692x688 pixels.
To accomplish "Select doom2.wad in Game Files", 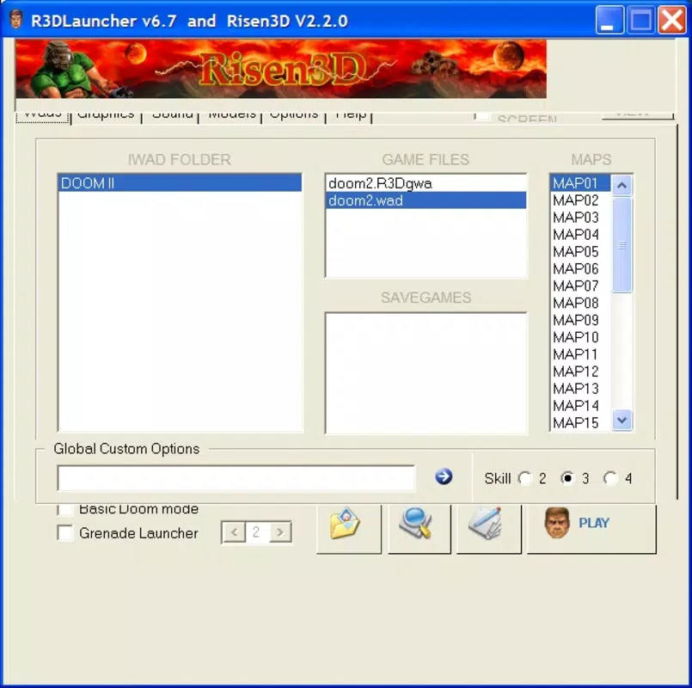I will [x=426, y=200].
